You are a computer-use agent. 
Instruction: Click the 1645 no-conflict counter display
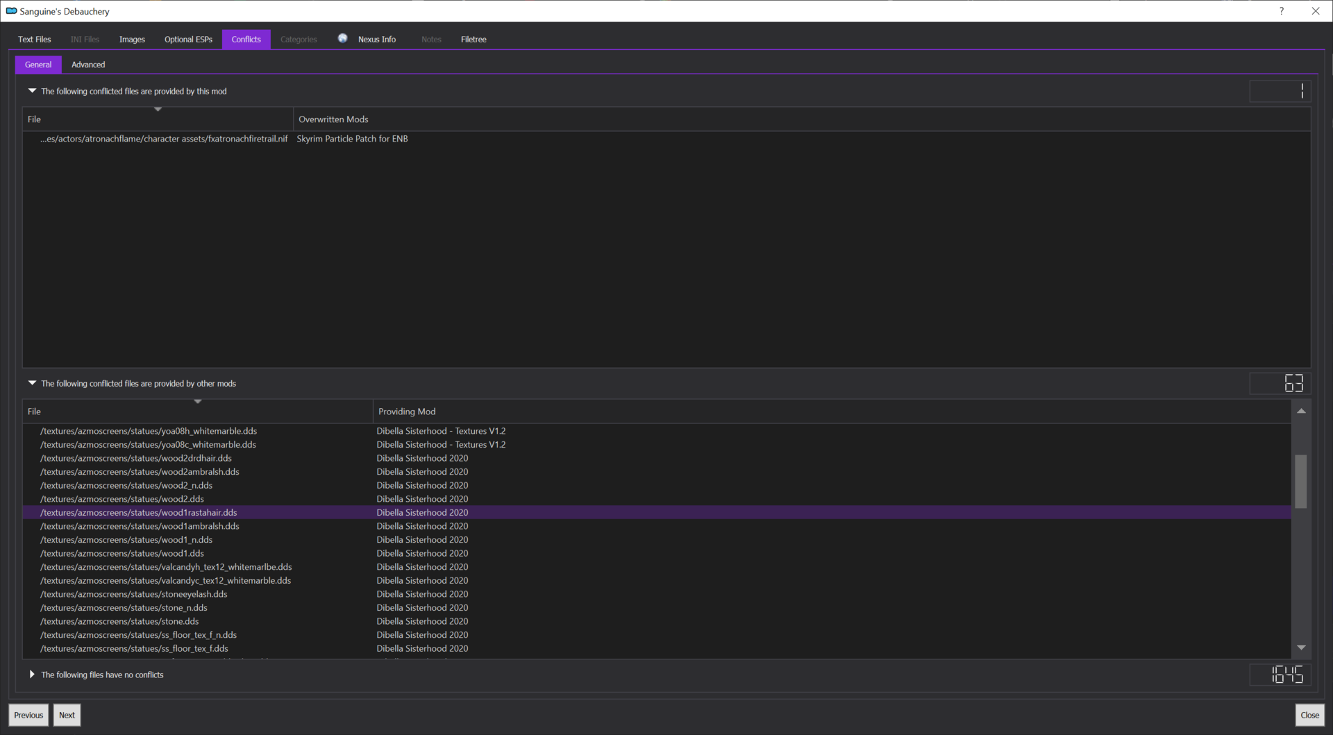1280,675
